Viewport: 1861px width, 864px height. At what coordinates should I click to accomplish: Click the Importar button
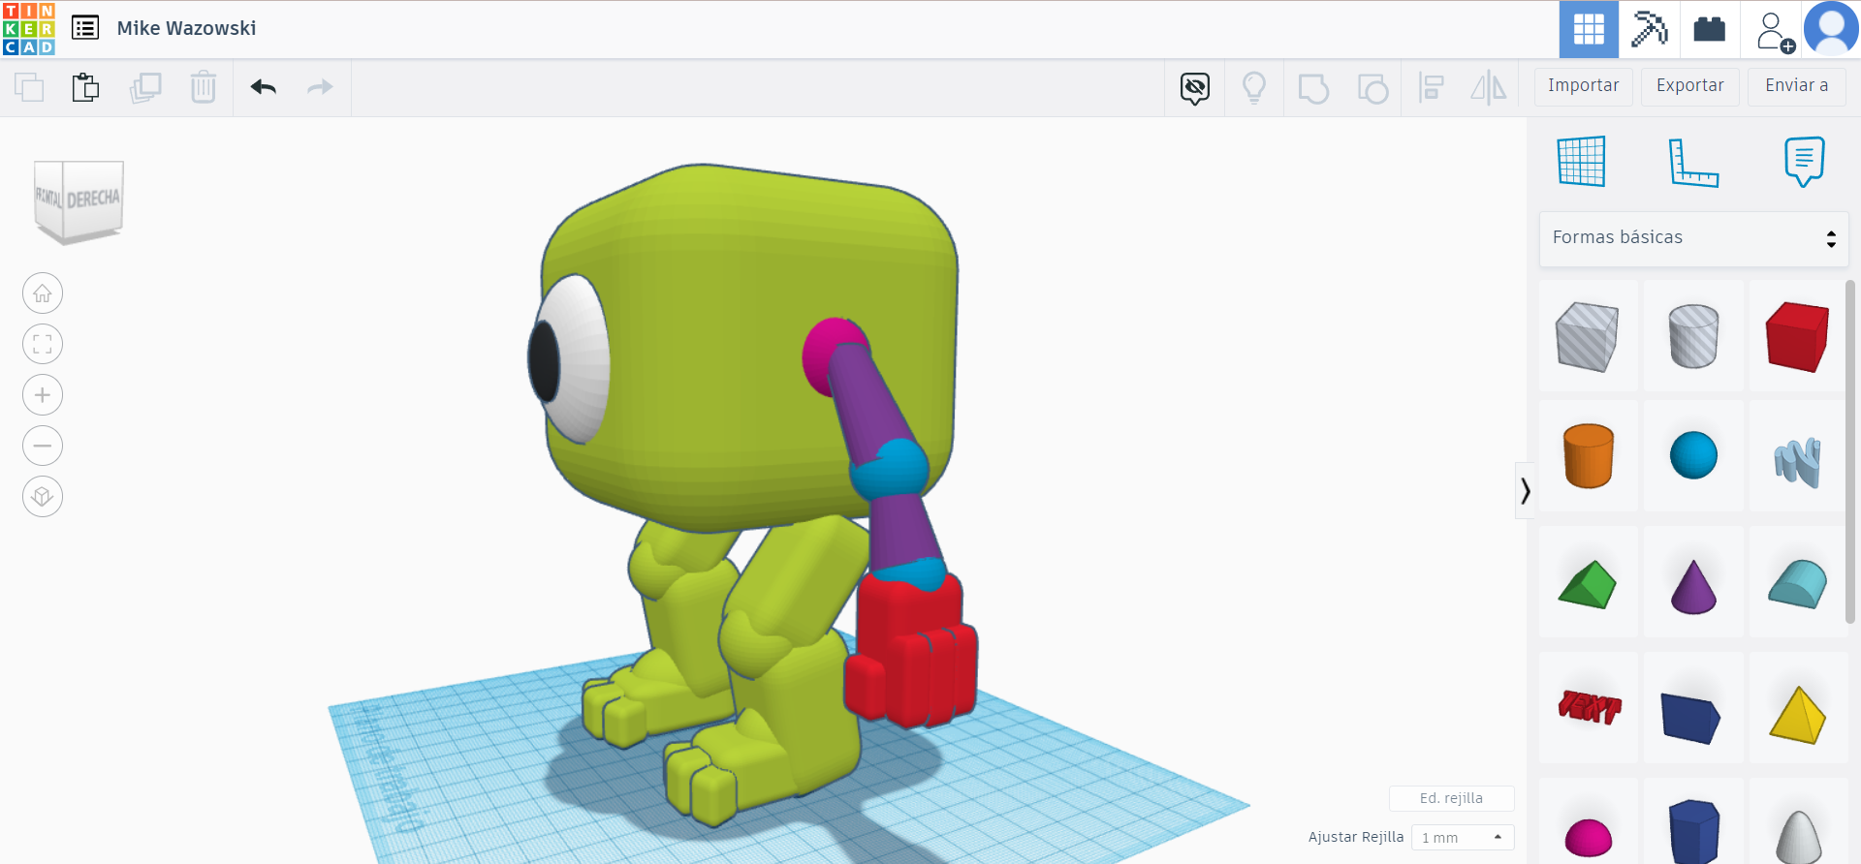[x=1584, y=86]
